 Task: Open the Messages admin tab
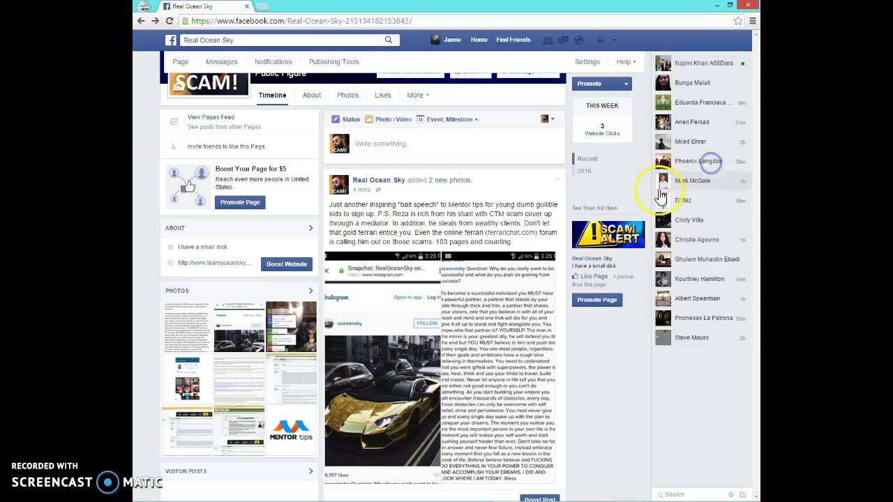pyautogui.click(x=222, y=61)
